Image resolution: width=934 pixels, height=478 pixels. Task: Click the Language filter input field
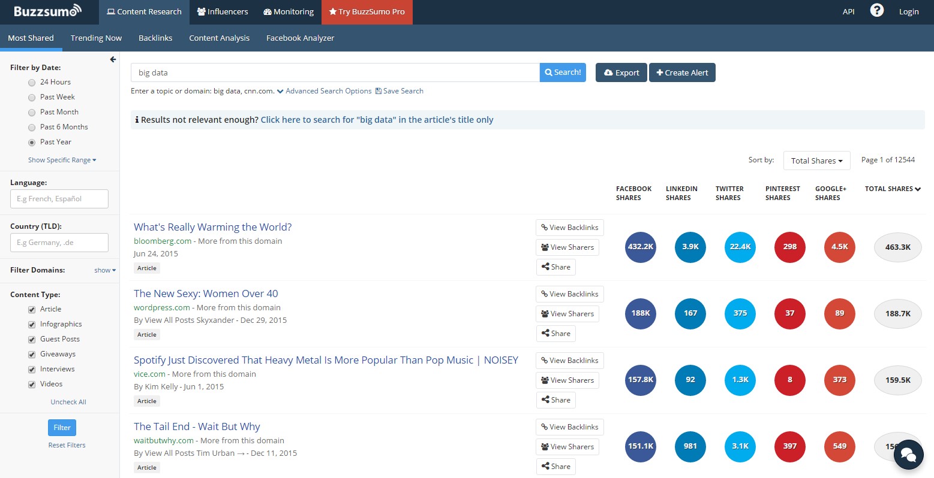pyautogui.click(x=59, y=199)
